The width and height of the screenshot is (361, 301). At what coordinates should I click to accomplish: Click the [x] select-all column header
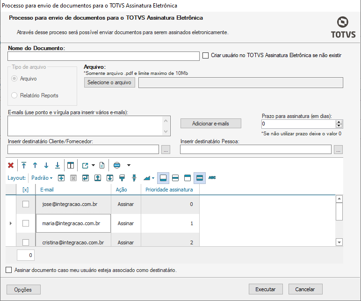click(x=26, y=190)
